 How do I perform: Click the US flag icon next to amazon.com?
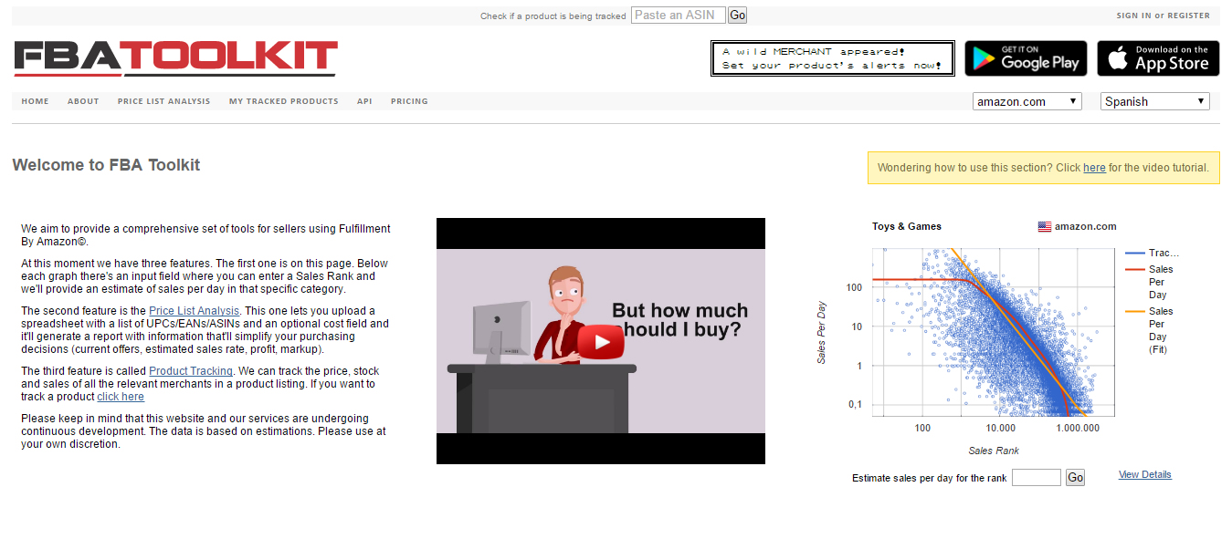click(x=1044, y=226)
